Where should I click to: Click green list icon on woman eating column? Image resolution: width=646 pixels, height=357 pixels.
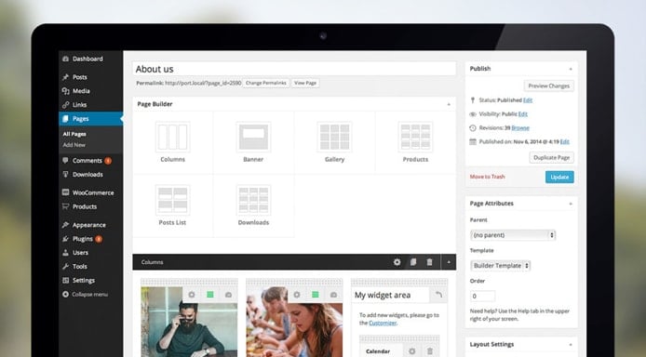316,295
